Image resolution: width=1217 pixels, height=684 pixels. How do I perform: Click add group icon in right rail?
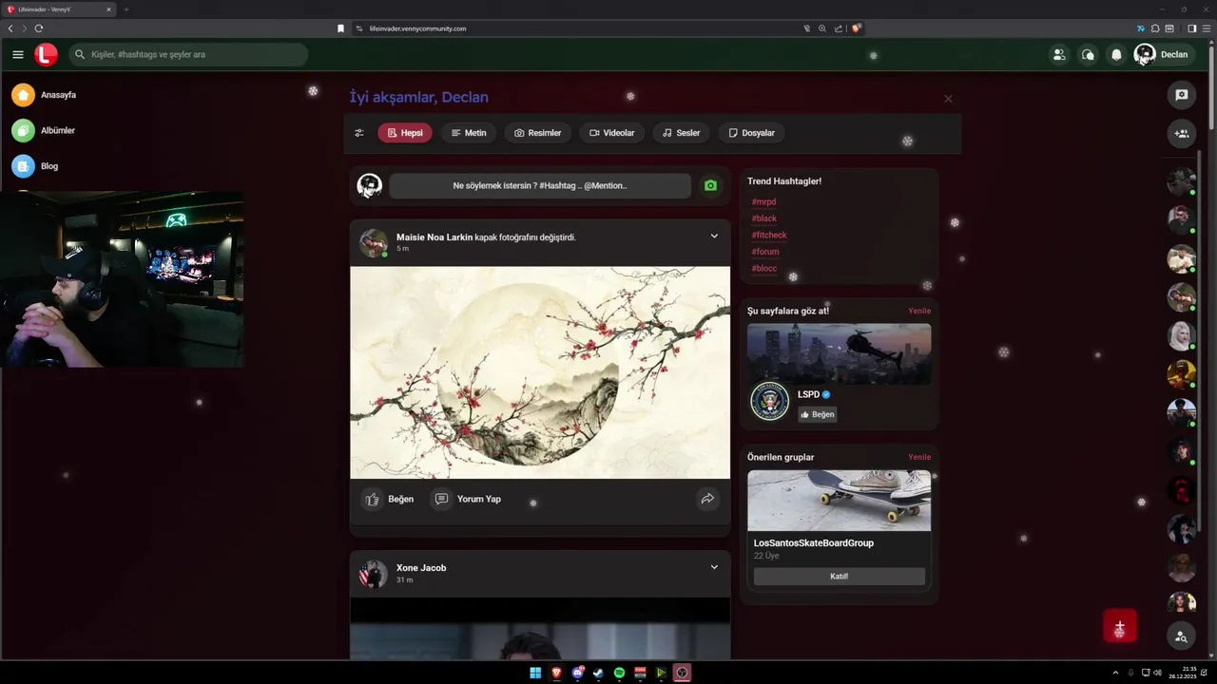[1182, 134]
